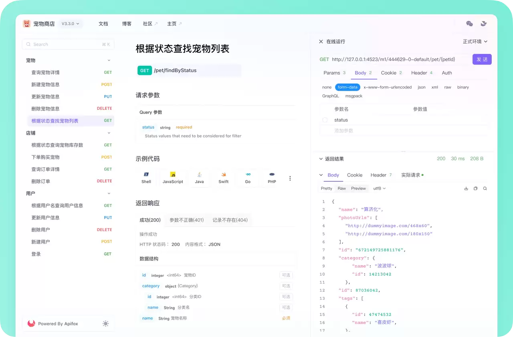This screenshot has width=513, height=337.
Task: Click the pet store logo icon
Action: pyautogui.click(x=26, y=24)
